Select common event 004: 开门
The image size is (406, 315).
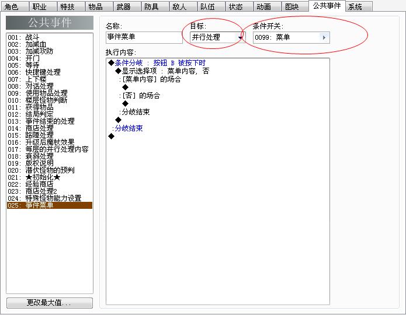(x=50, y=58)
